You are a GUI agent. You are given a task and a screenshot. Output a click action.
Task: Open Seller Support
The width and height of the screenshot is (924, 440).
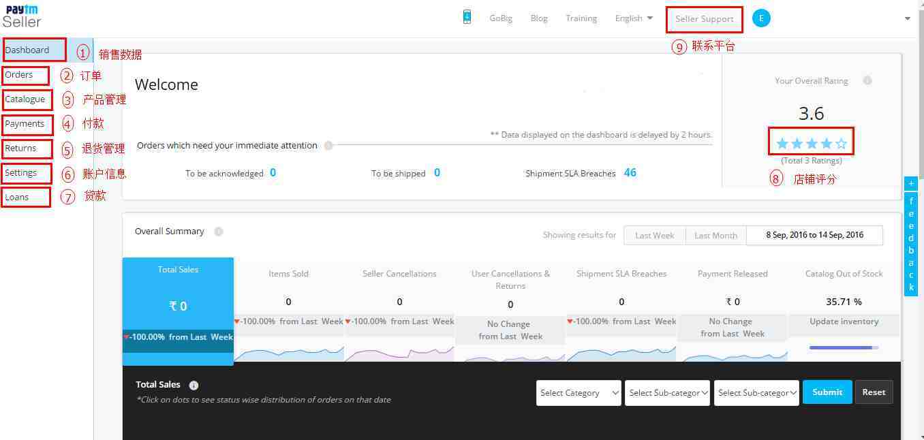705,19
